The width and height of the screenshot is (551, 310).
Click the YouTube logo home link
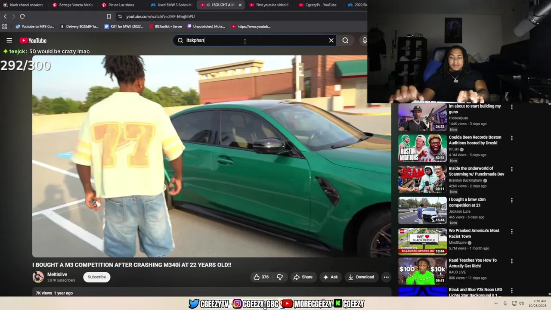(33, 40)
